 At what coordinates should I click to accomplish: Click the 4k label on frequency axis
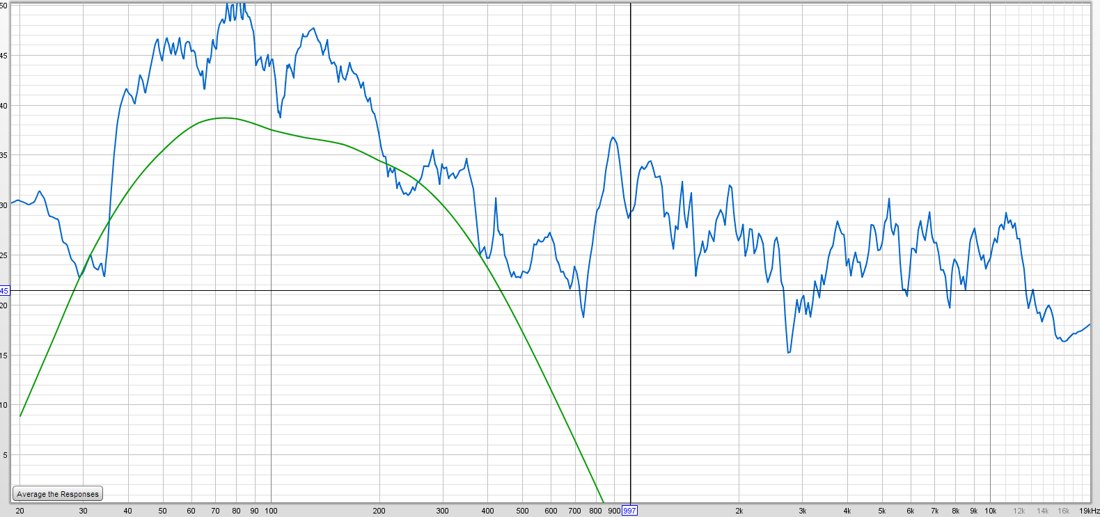tap(847, 511)
